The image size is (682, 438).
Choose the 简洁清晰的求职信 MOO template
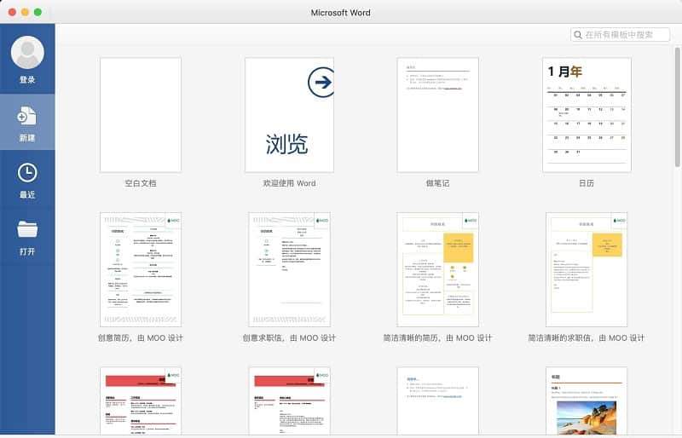(587, 269)
